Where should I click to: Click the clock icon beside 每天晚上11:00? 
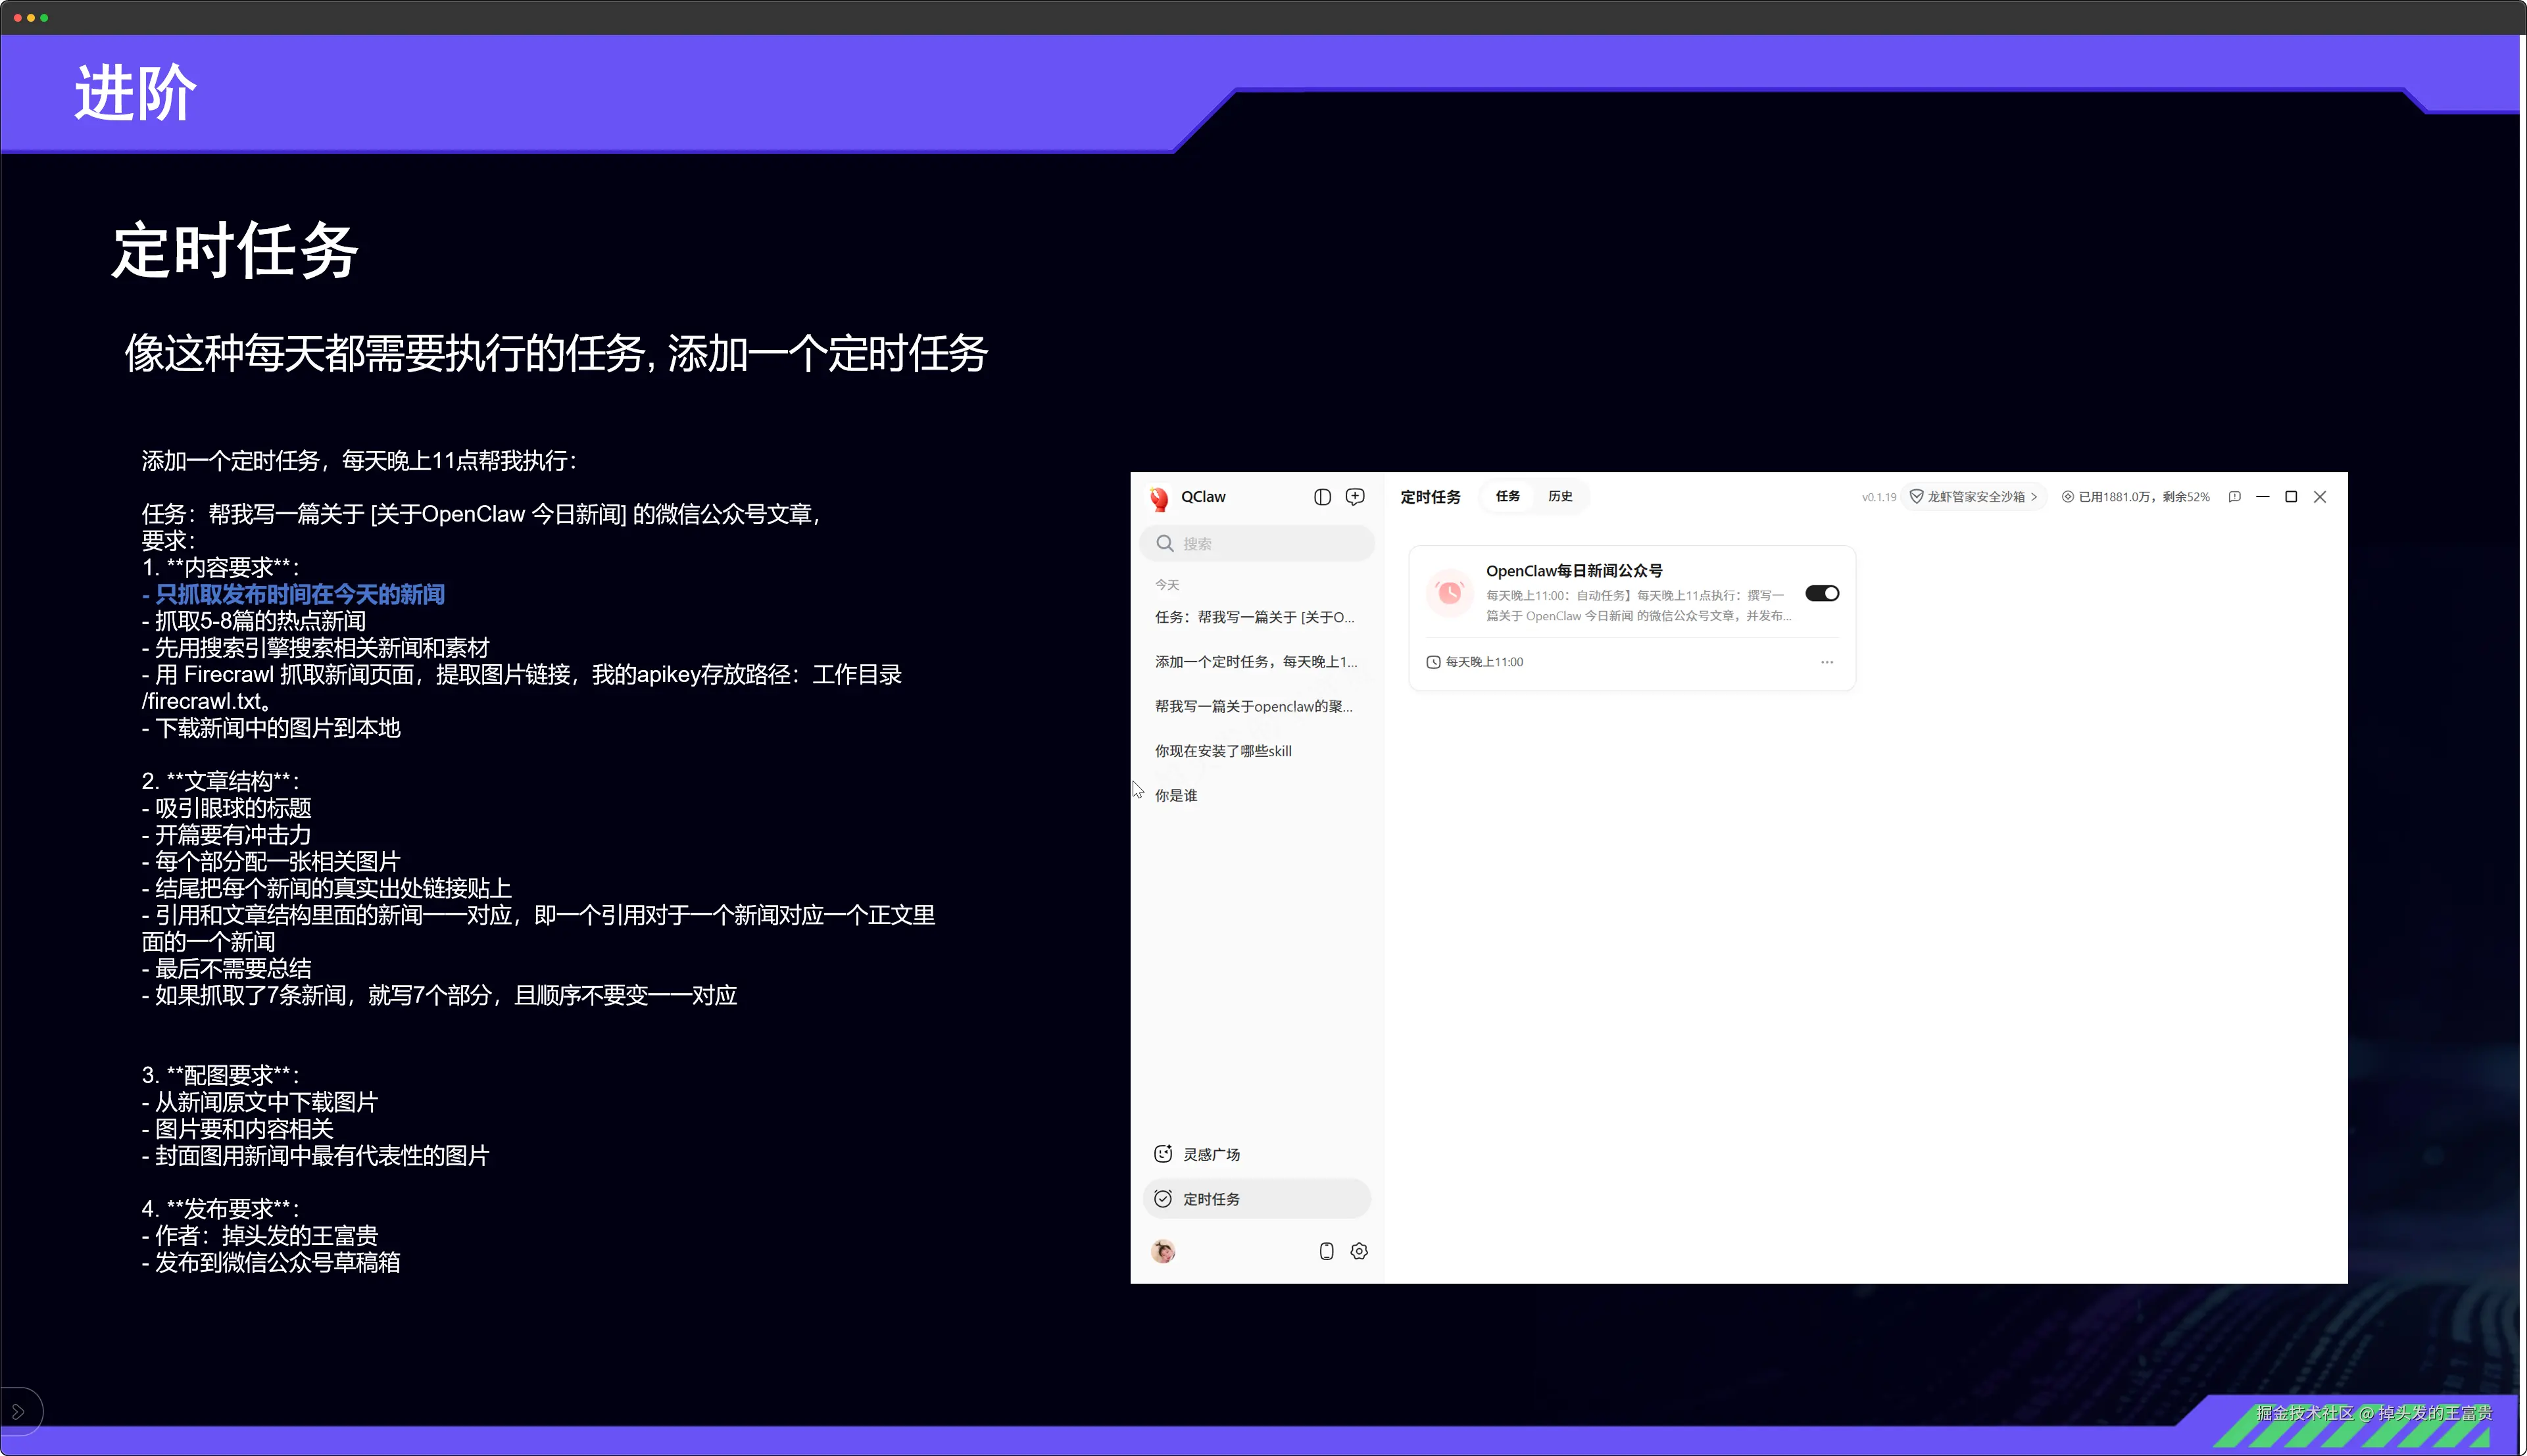(x=1433, y=661)
